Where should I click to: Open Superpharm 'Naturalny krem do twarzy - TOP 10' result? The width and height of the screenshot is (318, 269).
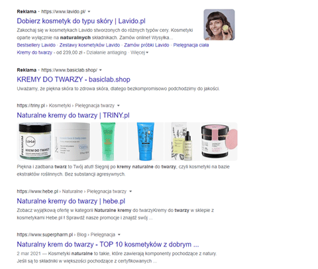(108, 244)
